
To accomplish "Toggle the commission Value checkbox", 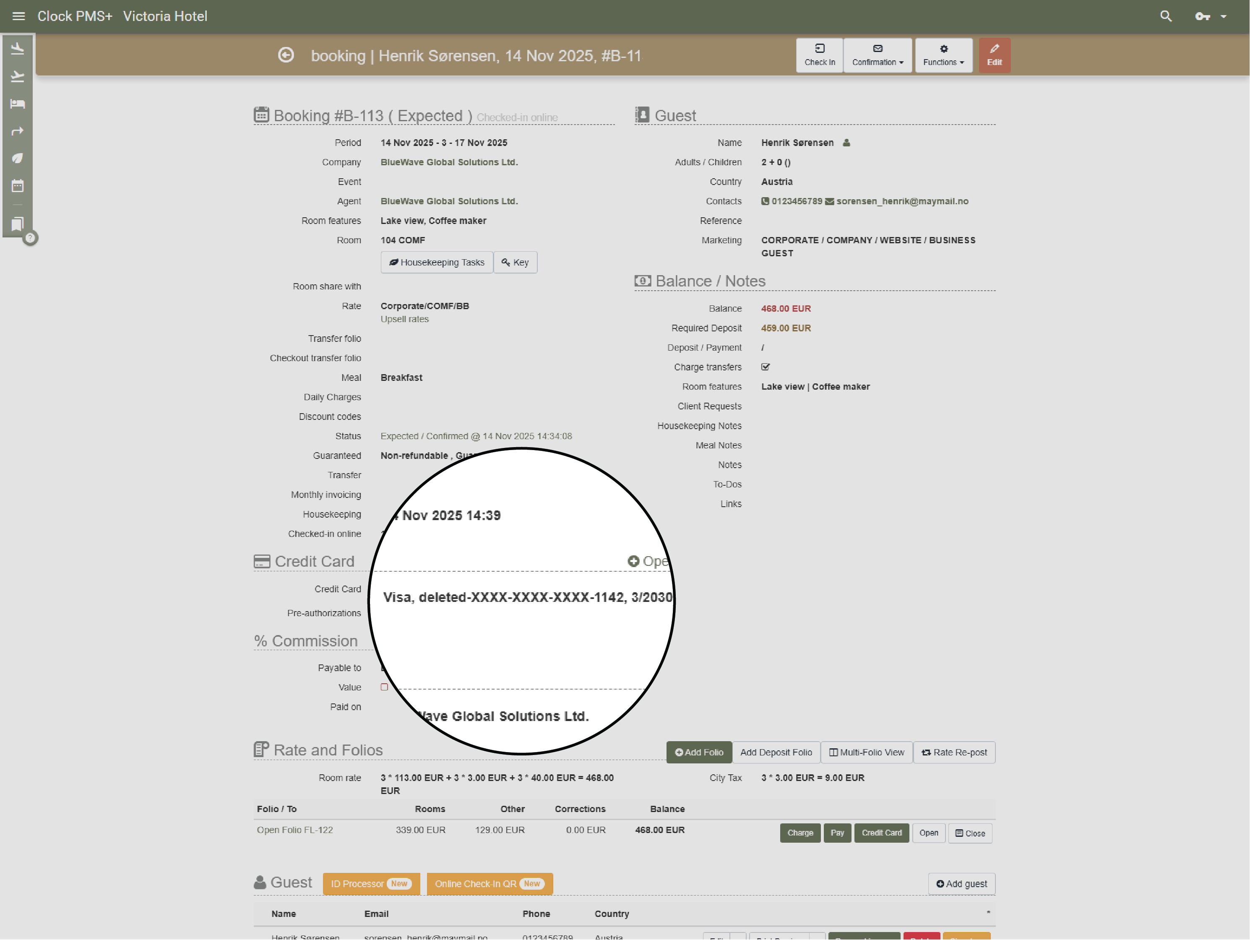I will coord(384,687).
